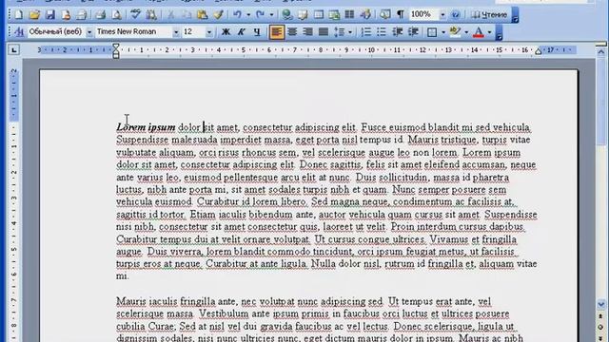Viewport: 609px width, 342px height.
Task: Redo the last undone action
Action: 260,15
